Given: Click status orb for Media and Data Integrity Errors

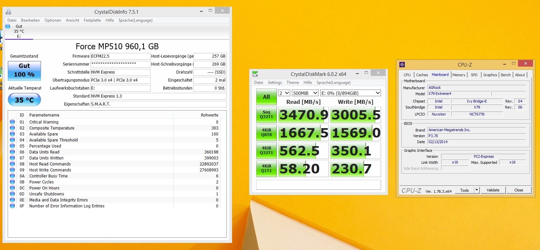Looking at the screenshot, I should 12,200.
